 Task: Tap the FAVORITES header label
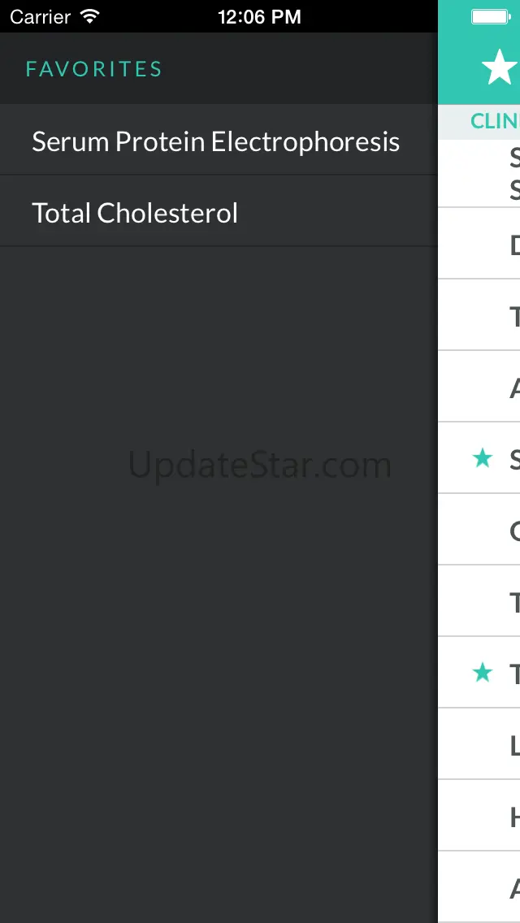coord(94,69)
